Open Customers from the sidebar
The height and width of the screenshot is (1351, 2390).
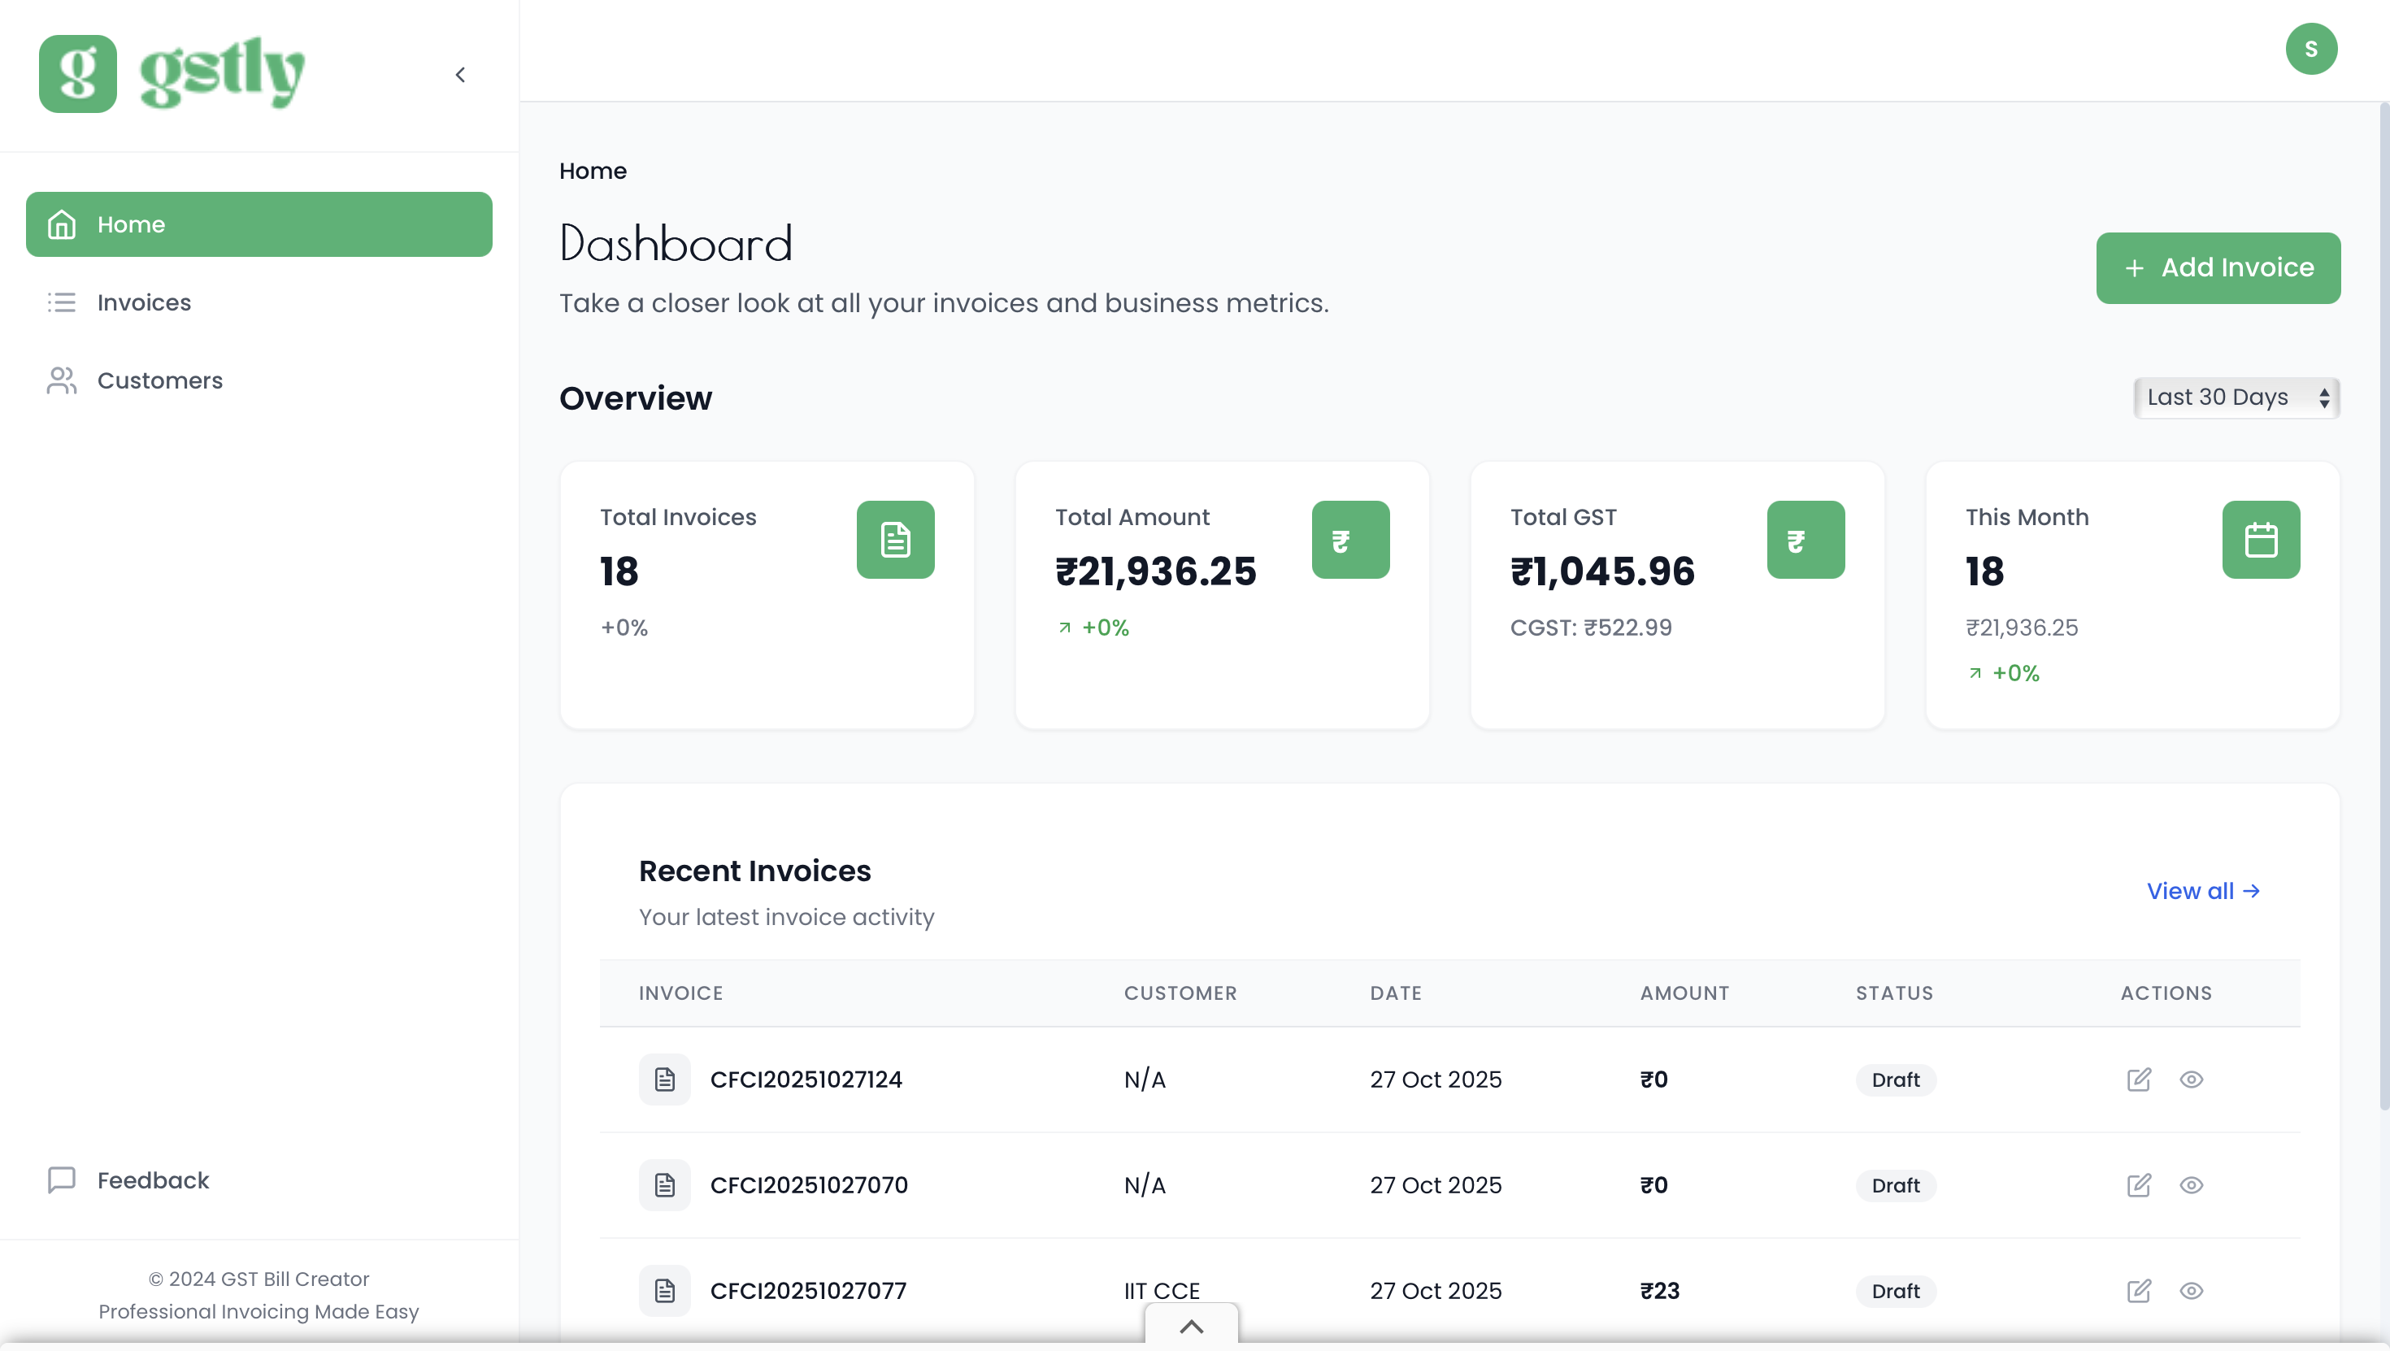(x=61, y=380)
